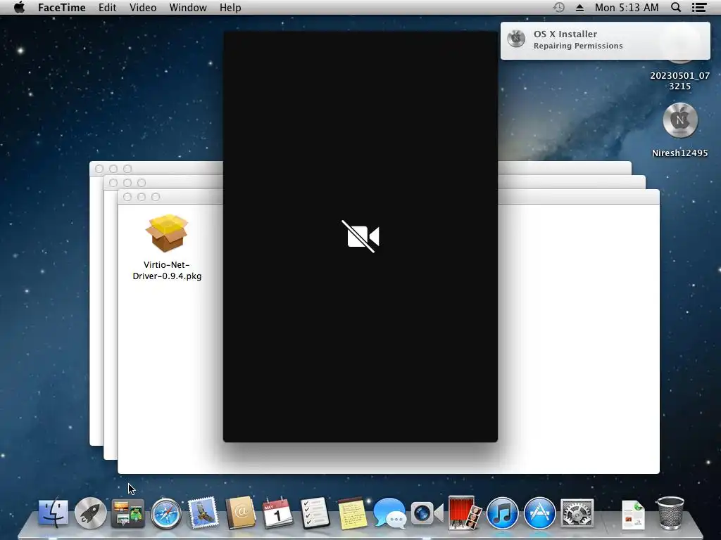
Task: Open Mail stamp icon in Dock
Action: [203, 513]
